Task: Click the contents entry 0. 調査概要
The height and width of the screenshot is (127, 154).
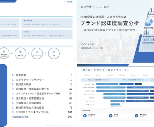Action: tap(19, 75)
